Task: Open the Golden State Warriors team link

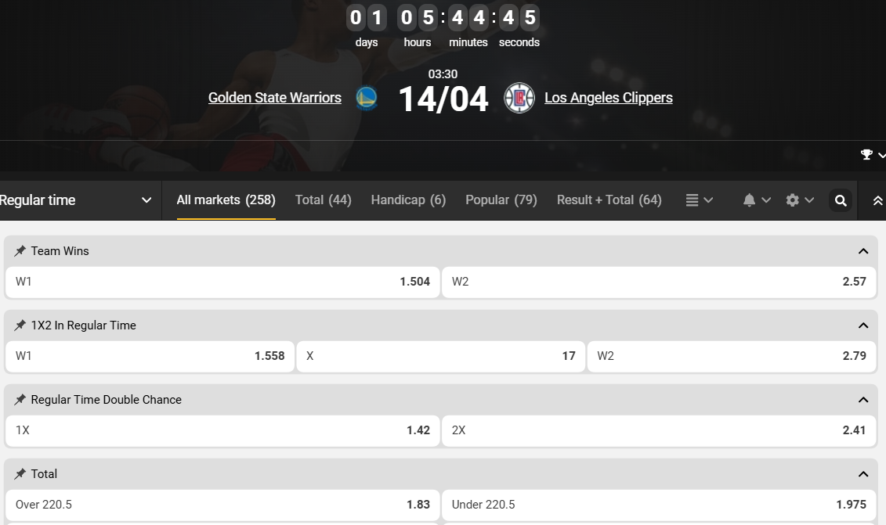Action: pos(275,98)
